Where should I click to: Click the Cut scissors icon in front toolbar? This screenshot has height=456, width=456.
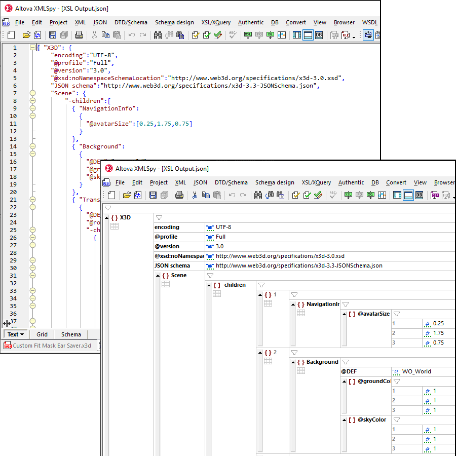click(195, 195)
